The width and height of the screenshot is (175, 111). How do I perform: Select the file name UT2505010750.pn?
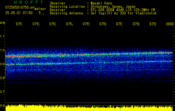pyautogui.click(x=20, y=7)
